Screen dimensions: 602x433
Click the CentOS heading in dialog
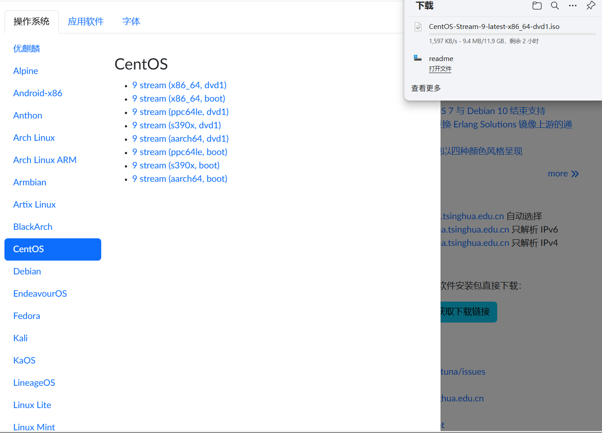pyautogui.click(x=141, y=64)
